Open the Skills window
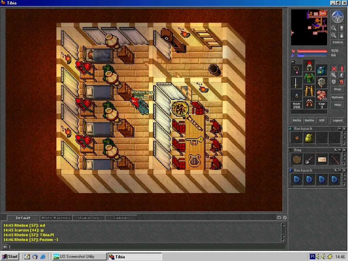The width and height of the screenshot is (348, 261). click(297, 120)
